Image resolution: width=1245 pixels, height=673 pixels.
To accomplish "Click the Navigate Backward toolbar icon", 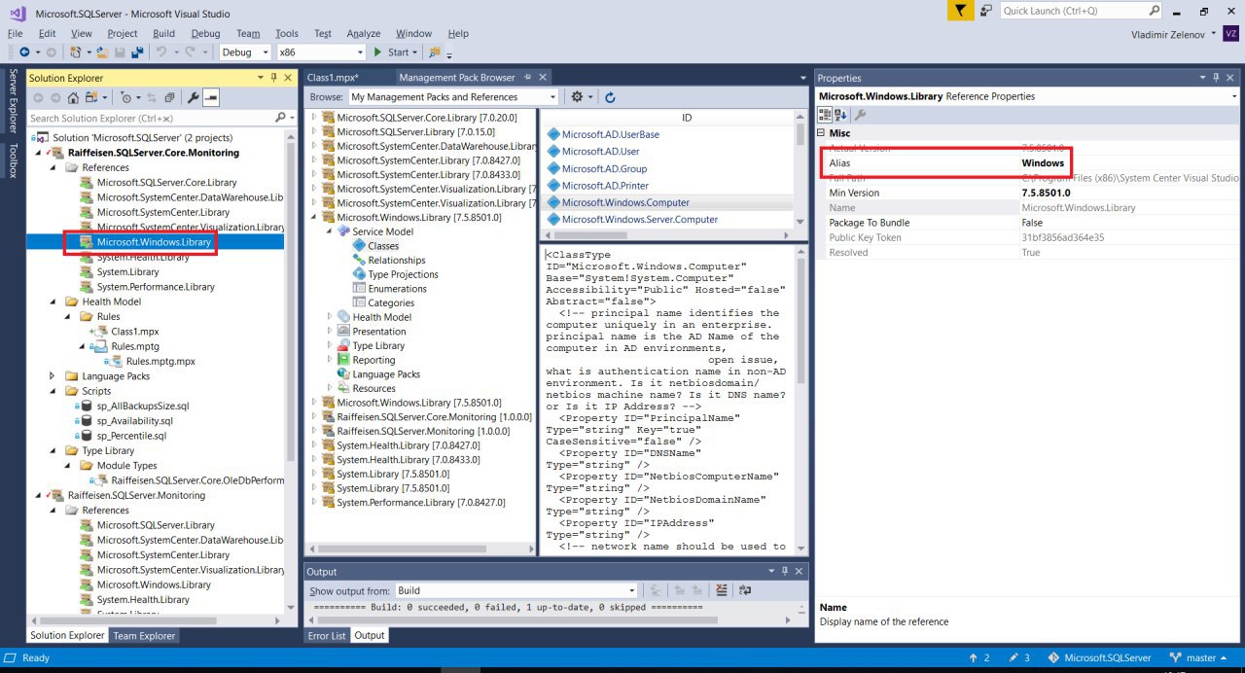I will coord(24,52).
